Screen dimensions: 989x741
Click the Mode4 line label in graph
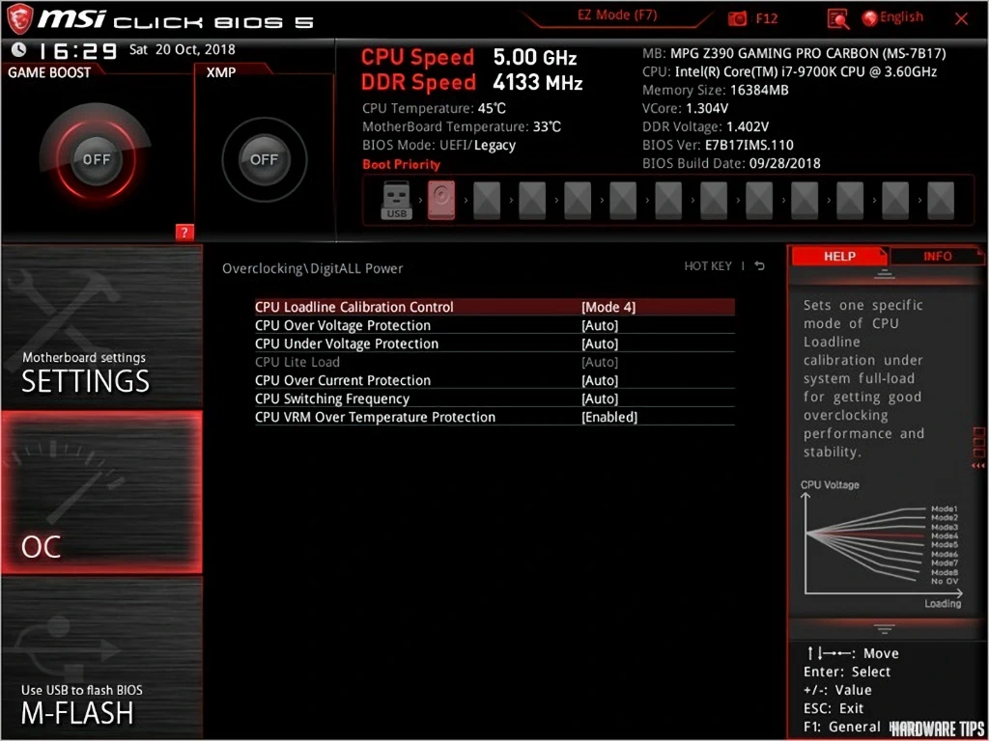[945, 535]
